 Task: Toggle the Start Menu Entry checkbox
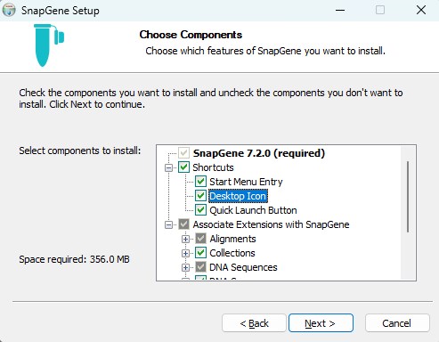tap(200, 182)
